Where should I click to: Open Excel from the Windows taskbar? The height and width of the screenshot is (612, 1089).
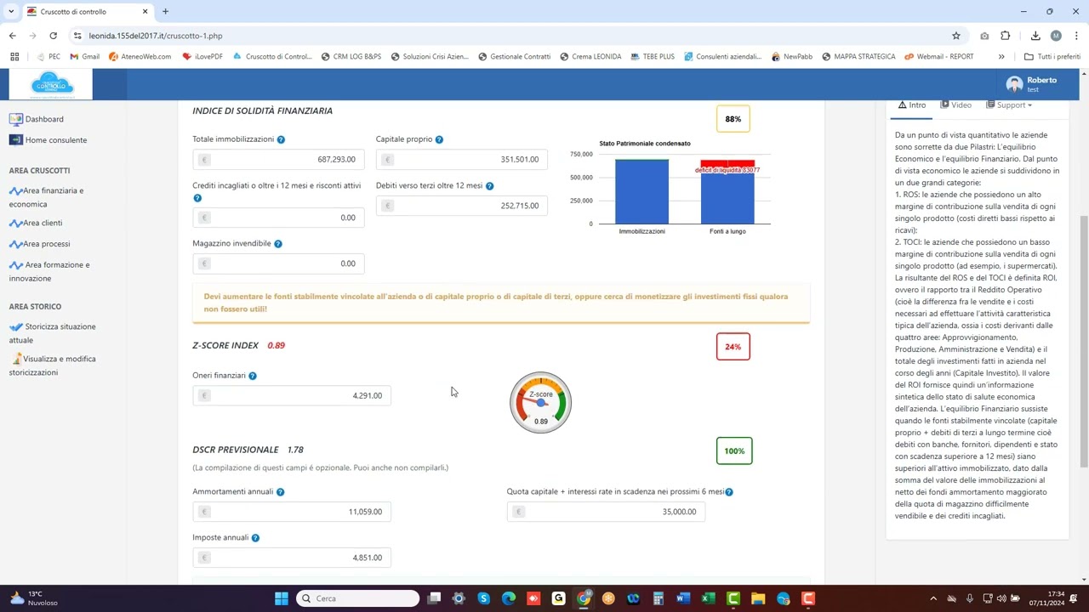708,598
